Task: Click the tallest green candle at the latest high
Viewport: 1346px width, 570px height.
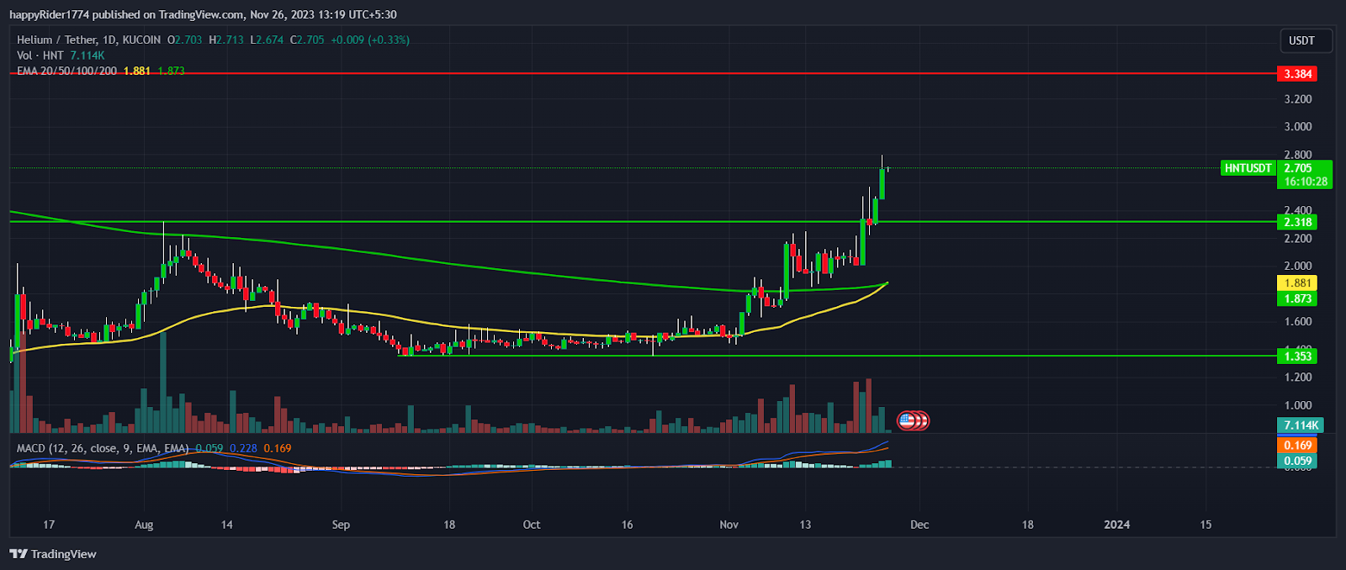Action: point(882,183)
